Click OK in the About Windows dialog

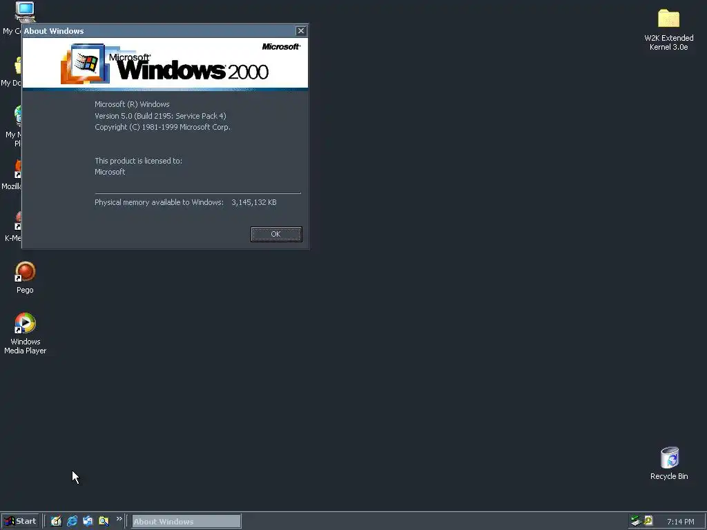click(276, 234)
